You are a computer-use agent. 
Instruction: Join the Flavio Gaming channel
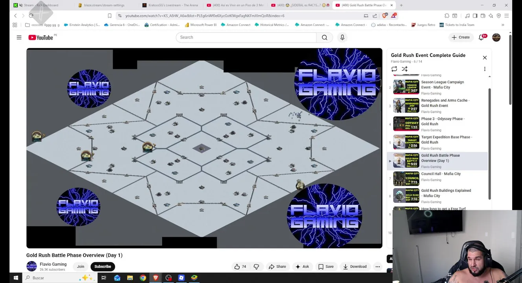[x=81, y=266]
